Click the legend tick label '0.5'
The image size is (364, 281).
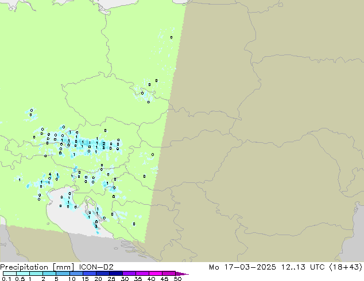[x=20, y=279]
